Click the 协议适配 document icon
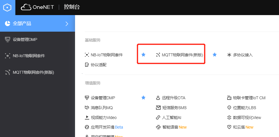 click(x=87, y=65)
